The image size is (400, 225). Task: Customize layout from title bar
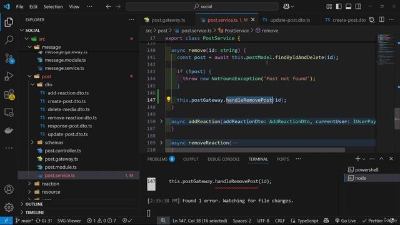(x=329, y=7)
